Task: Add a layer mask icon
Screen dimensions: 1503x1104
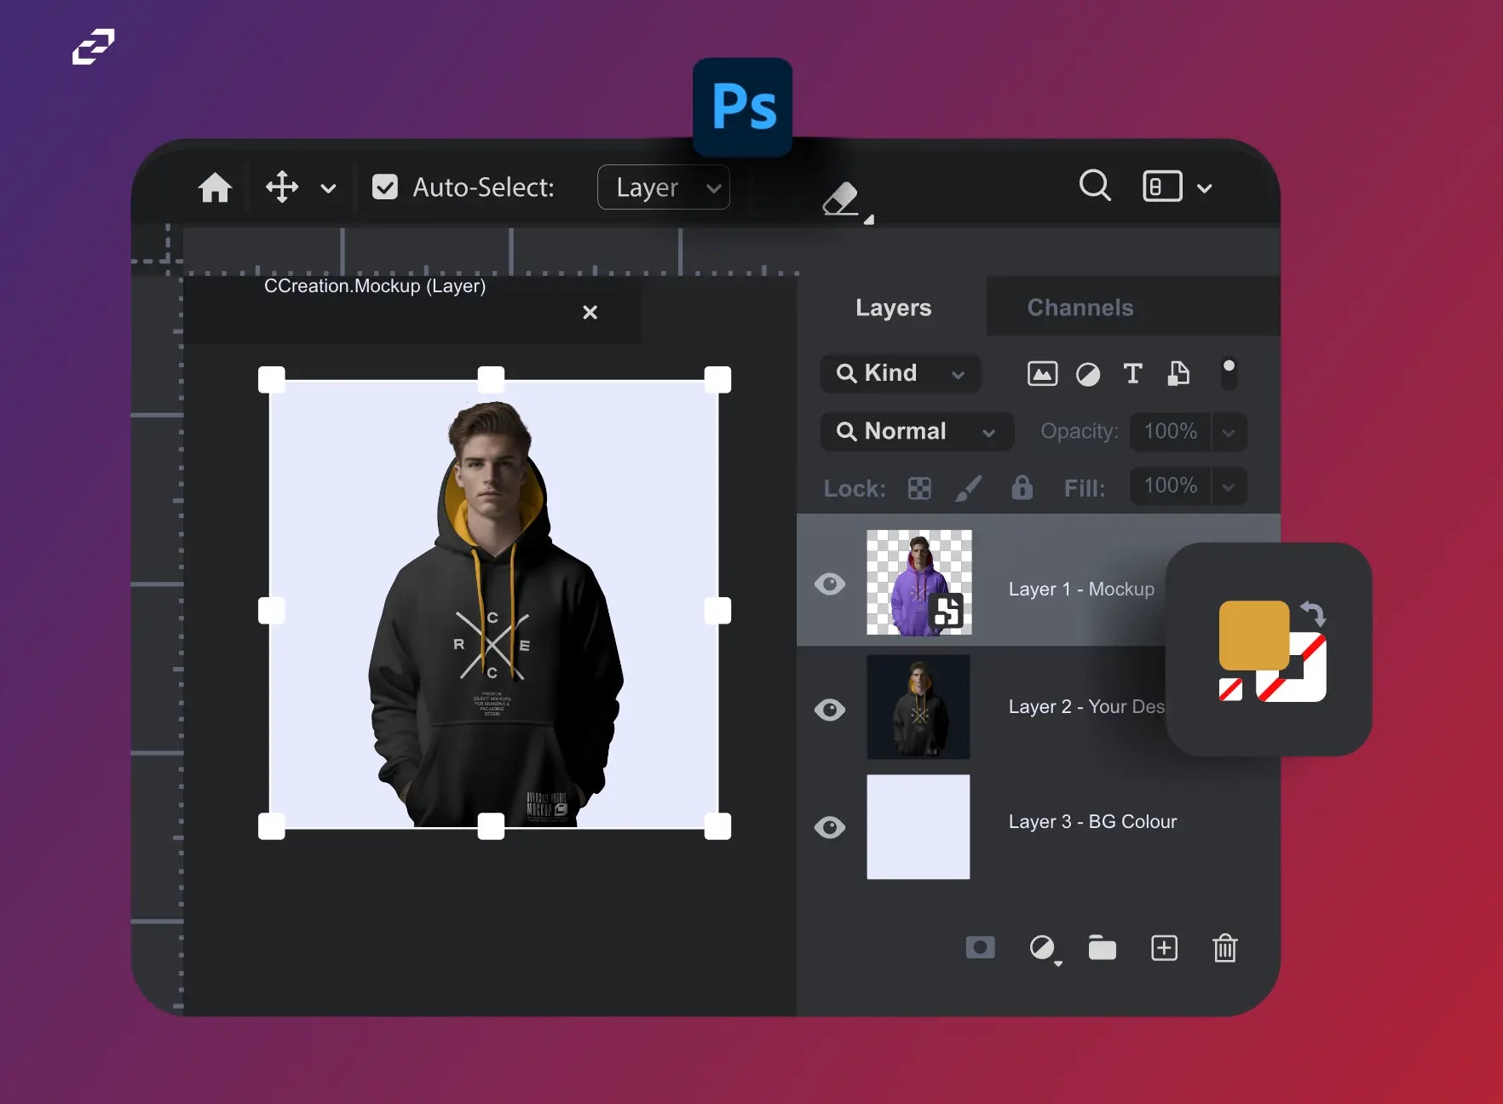Action: tap(980, 947)
